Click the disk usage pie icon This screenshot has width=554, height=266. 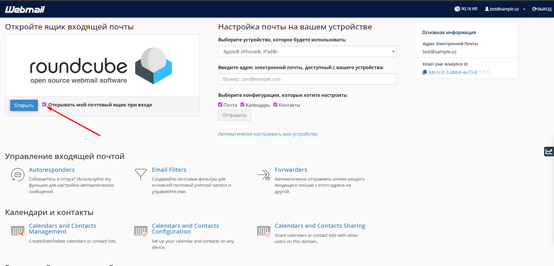[457, 9]
